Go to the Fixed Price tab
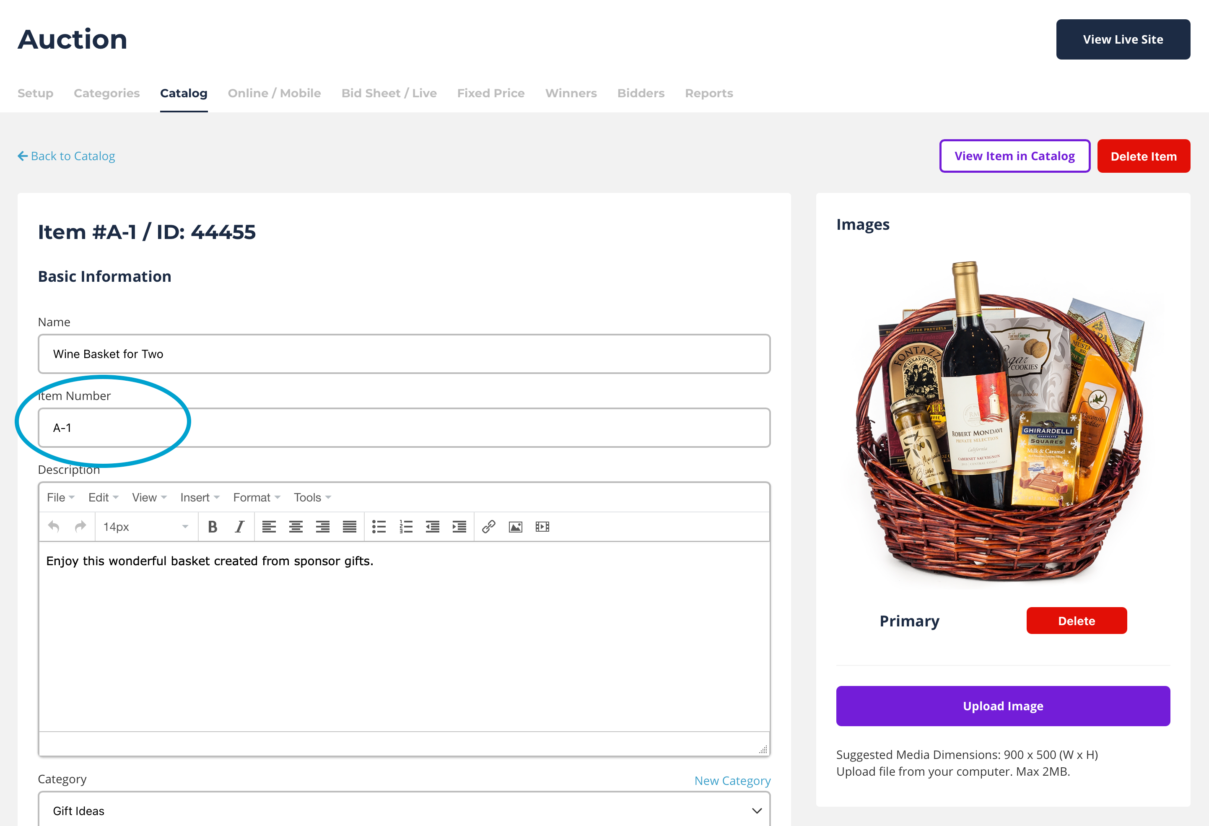 [490, 93]
